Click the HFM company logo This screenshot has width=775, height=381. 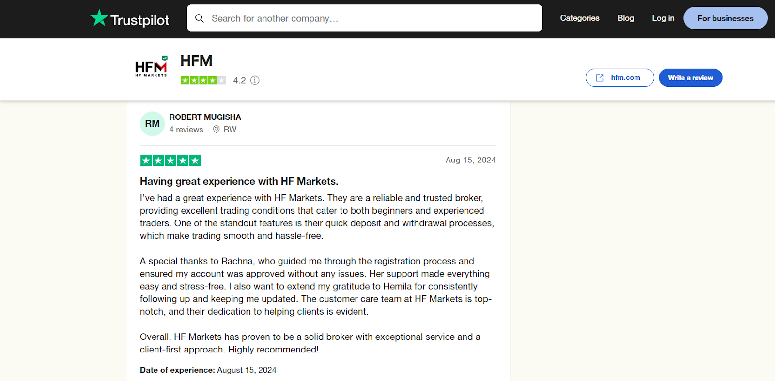pos(151,66)
